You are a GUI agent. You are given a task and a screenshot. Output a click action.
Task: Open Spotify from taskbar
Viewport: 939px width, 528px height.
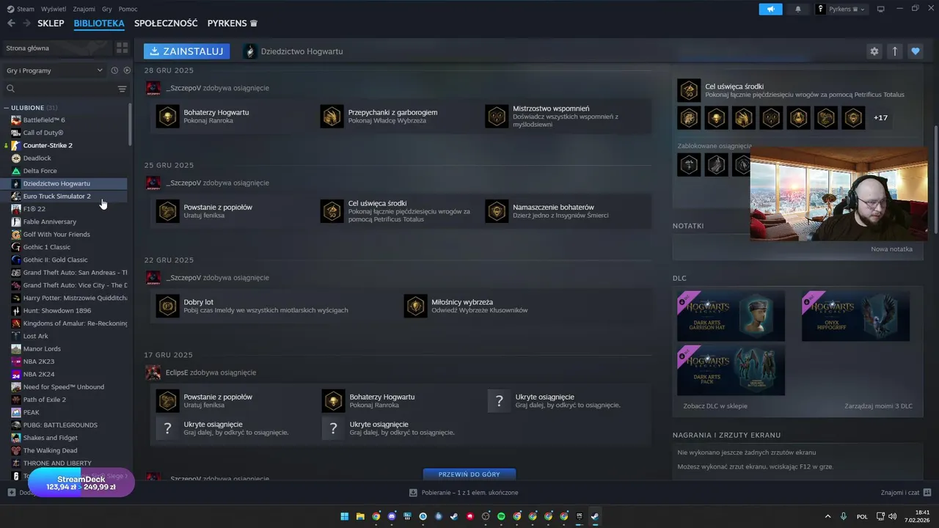(501, 516)
